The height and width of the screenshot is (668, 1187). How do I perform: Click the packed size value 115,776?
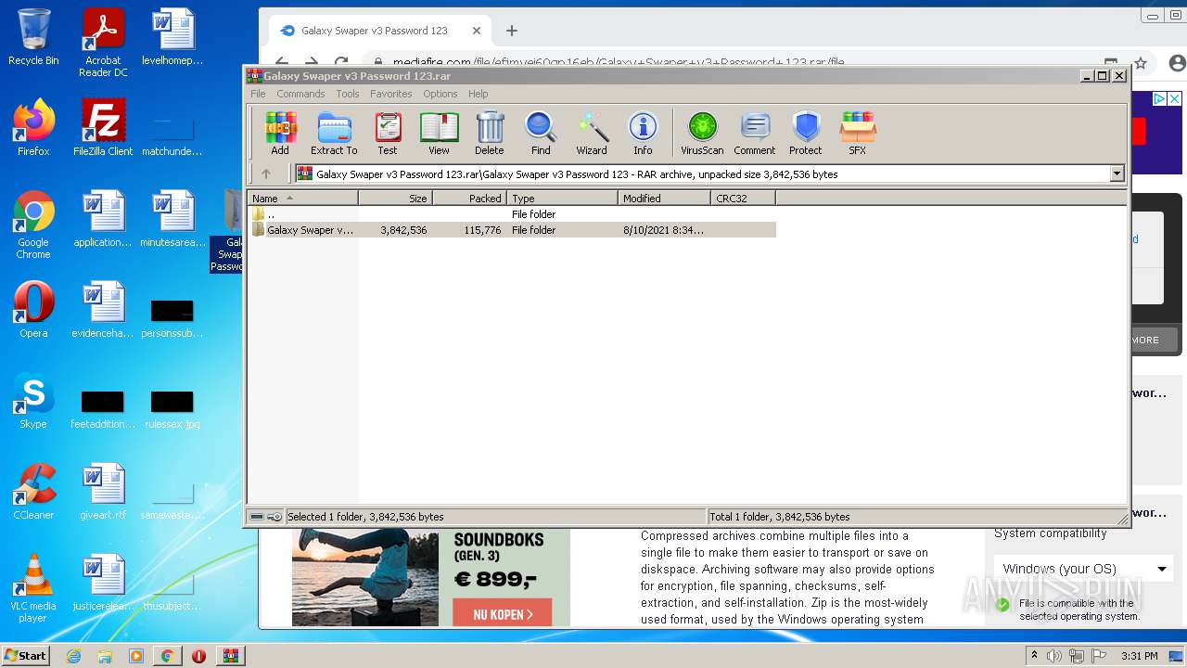(482, 230)
